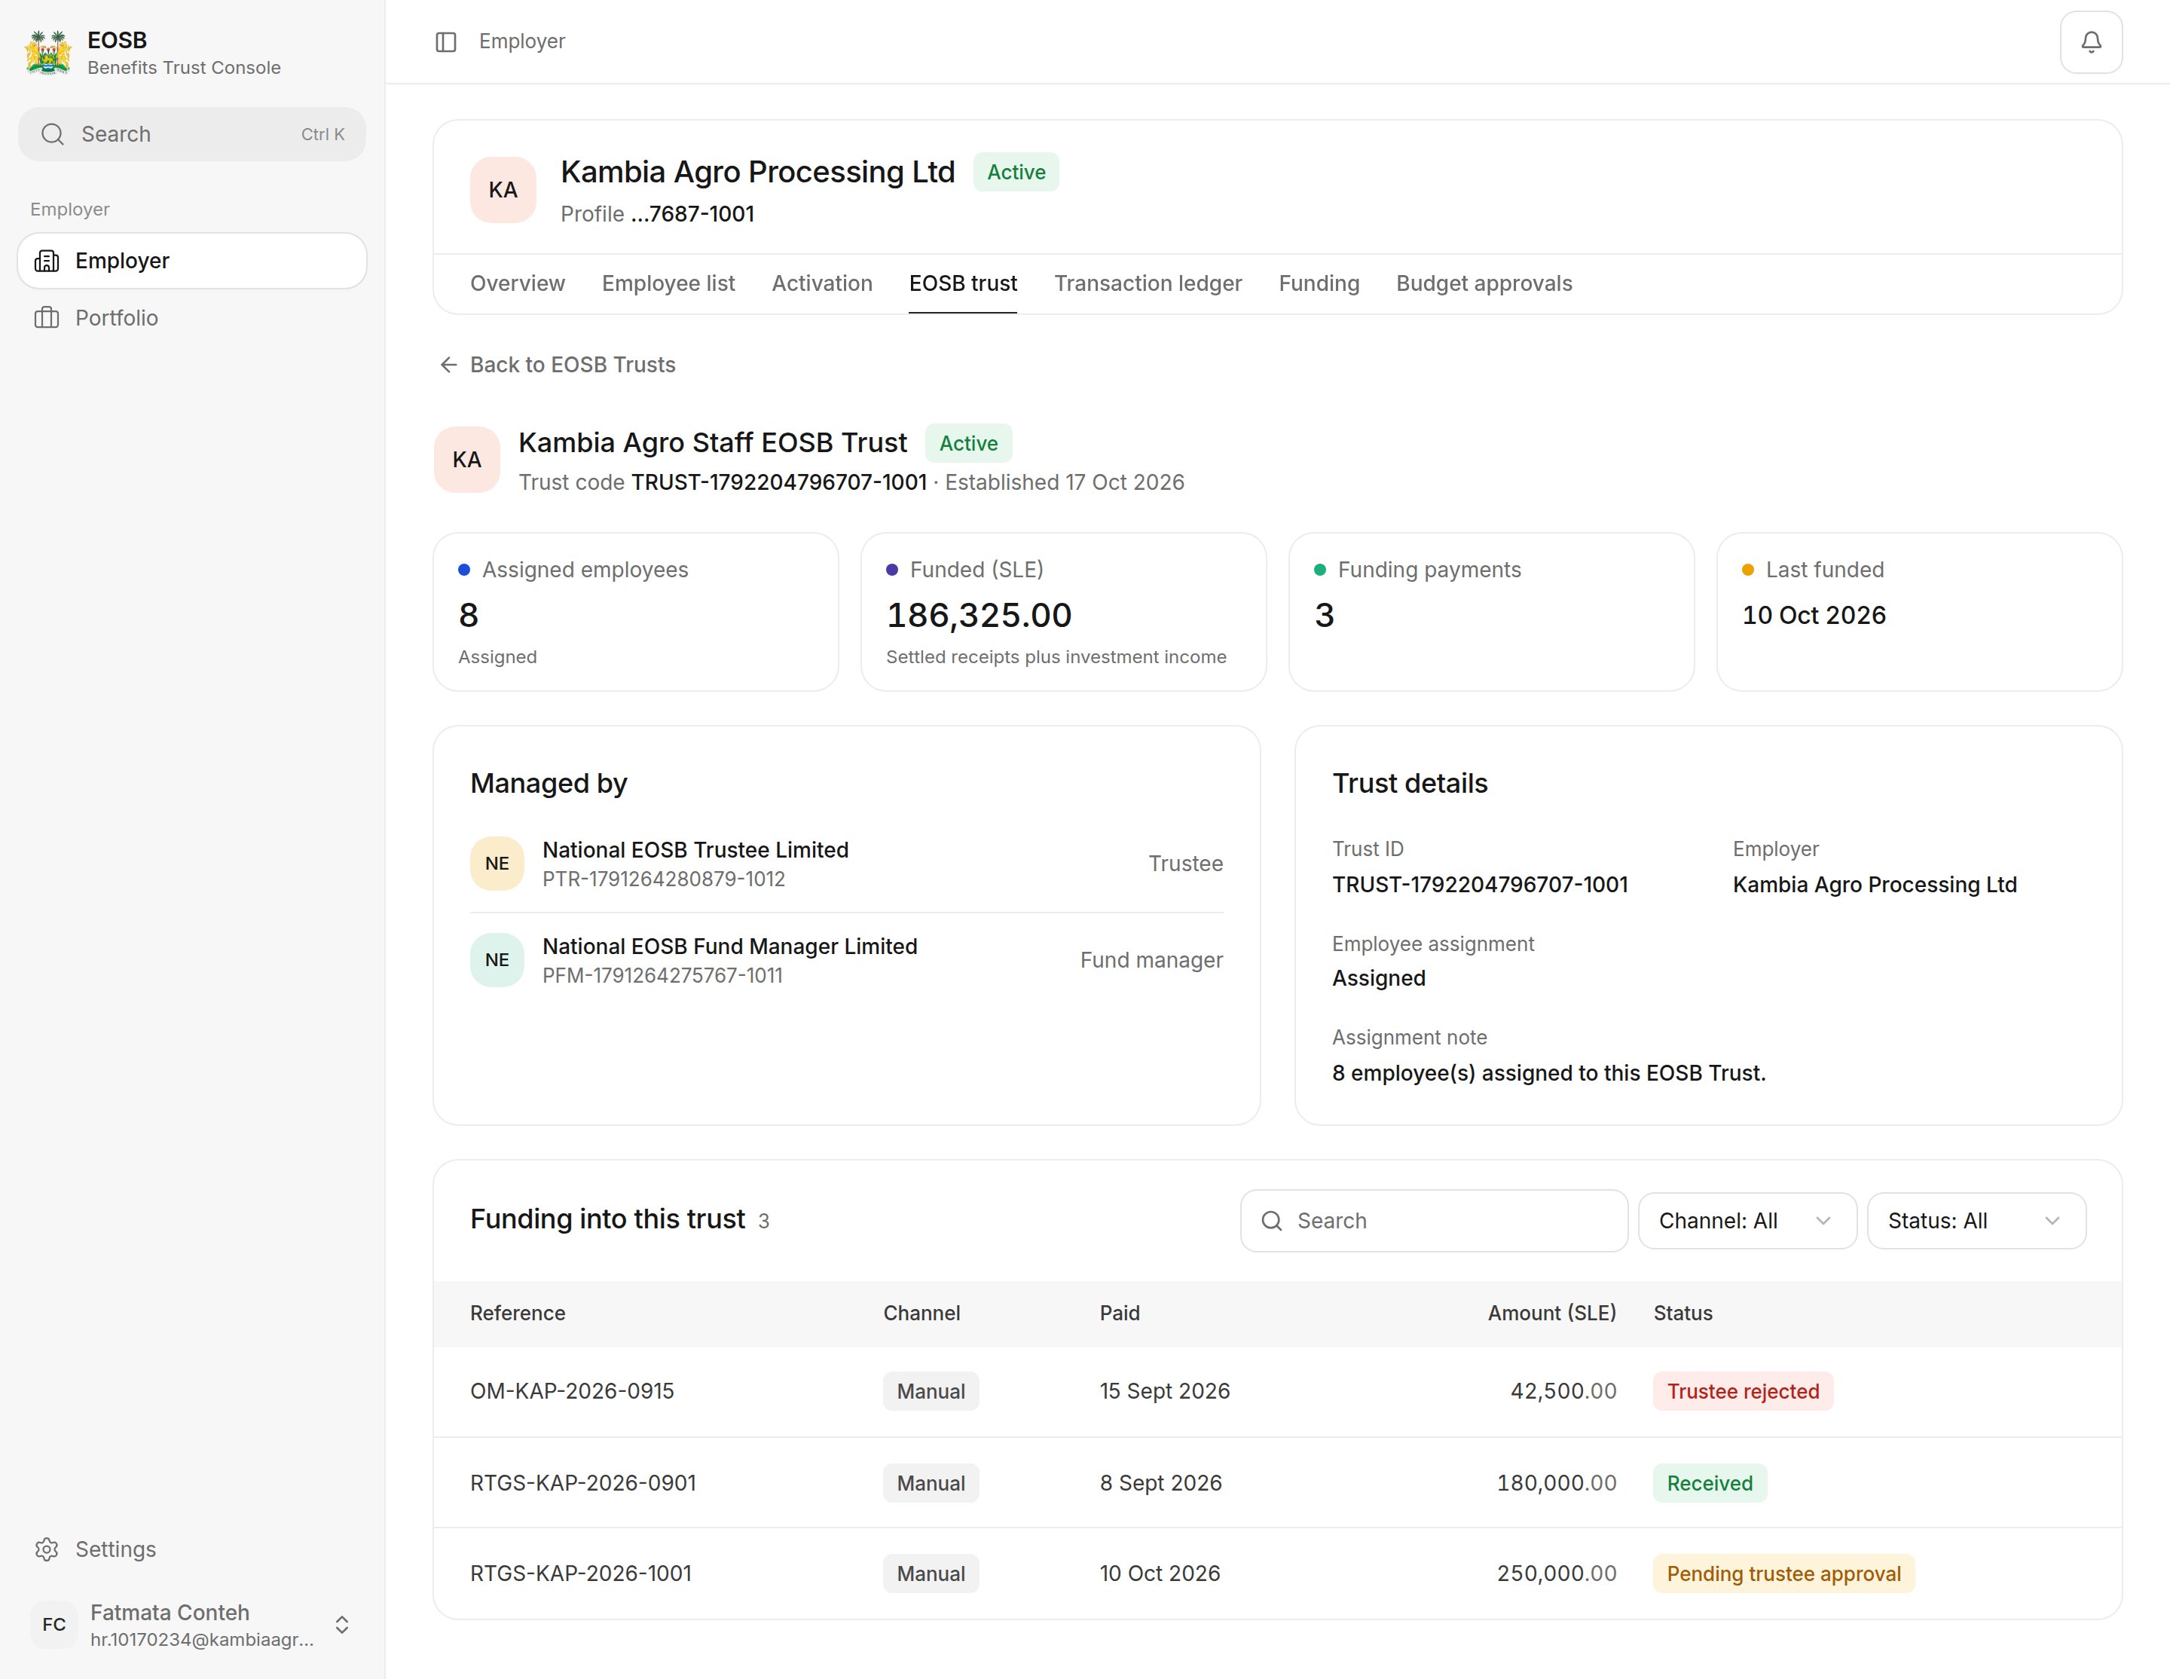Screen dimensions: 2170x1679
Task: Switch to the Overview tab
Action: [518, 283]
